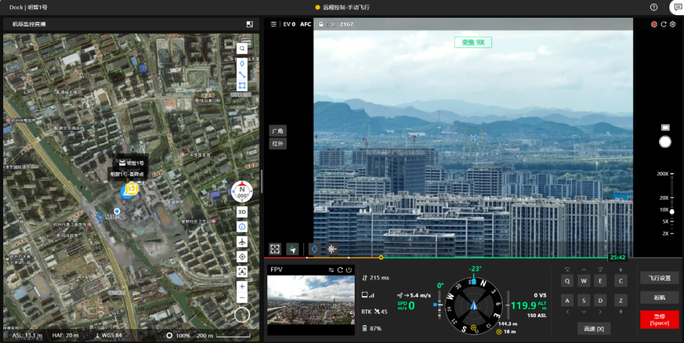Click the Q key to rotate left
This screenshot has height=343, width=684.
point(567,281)
